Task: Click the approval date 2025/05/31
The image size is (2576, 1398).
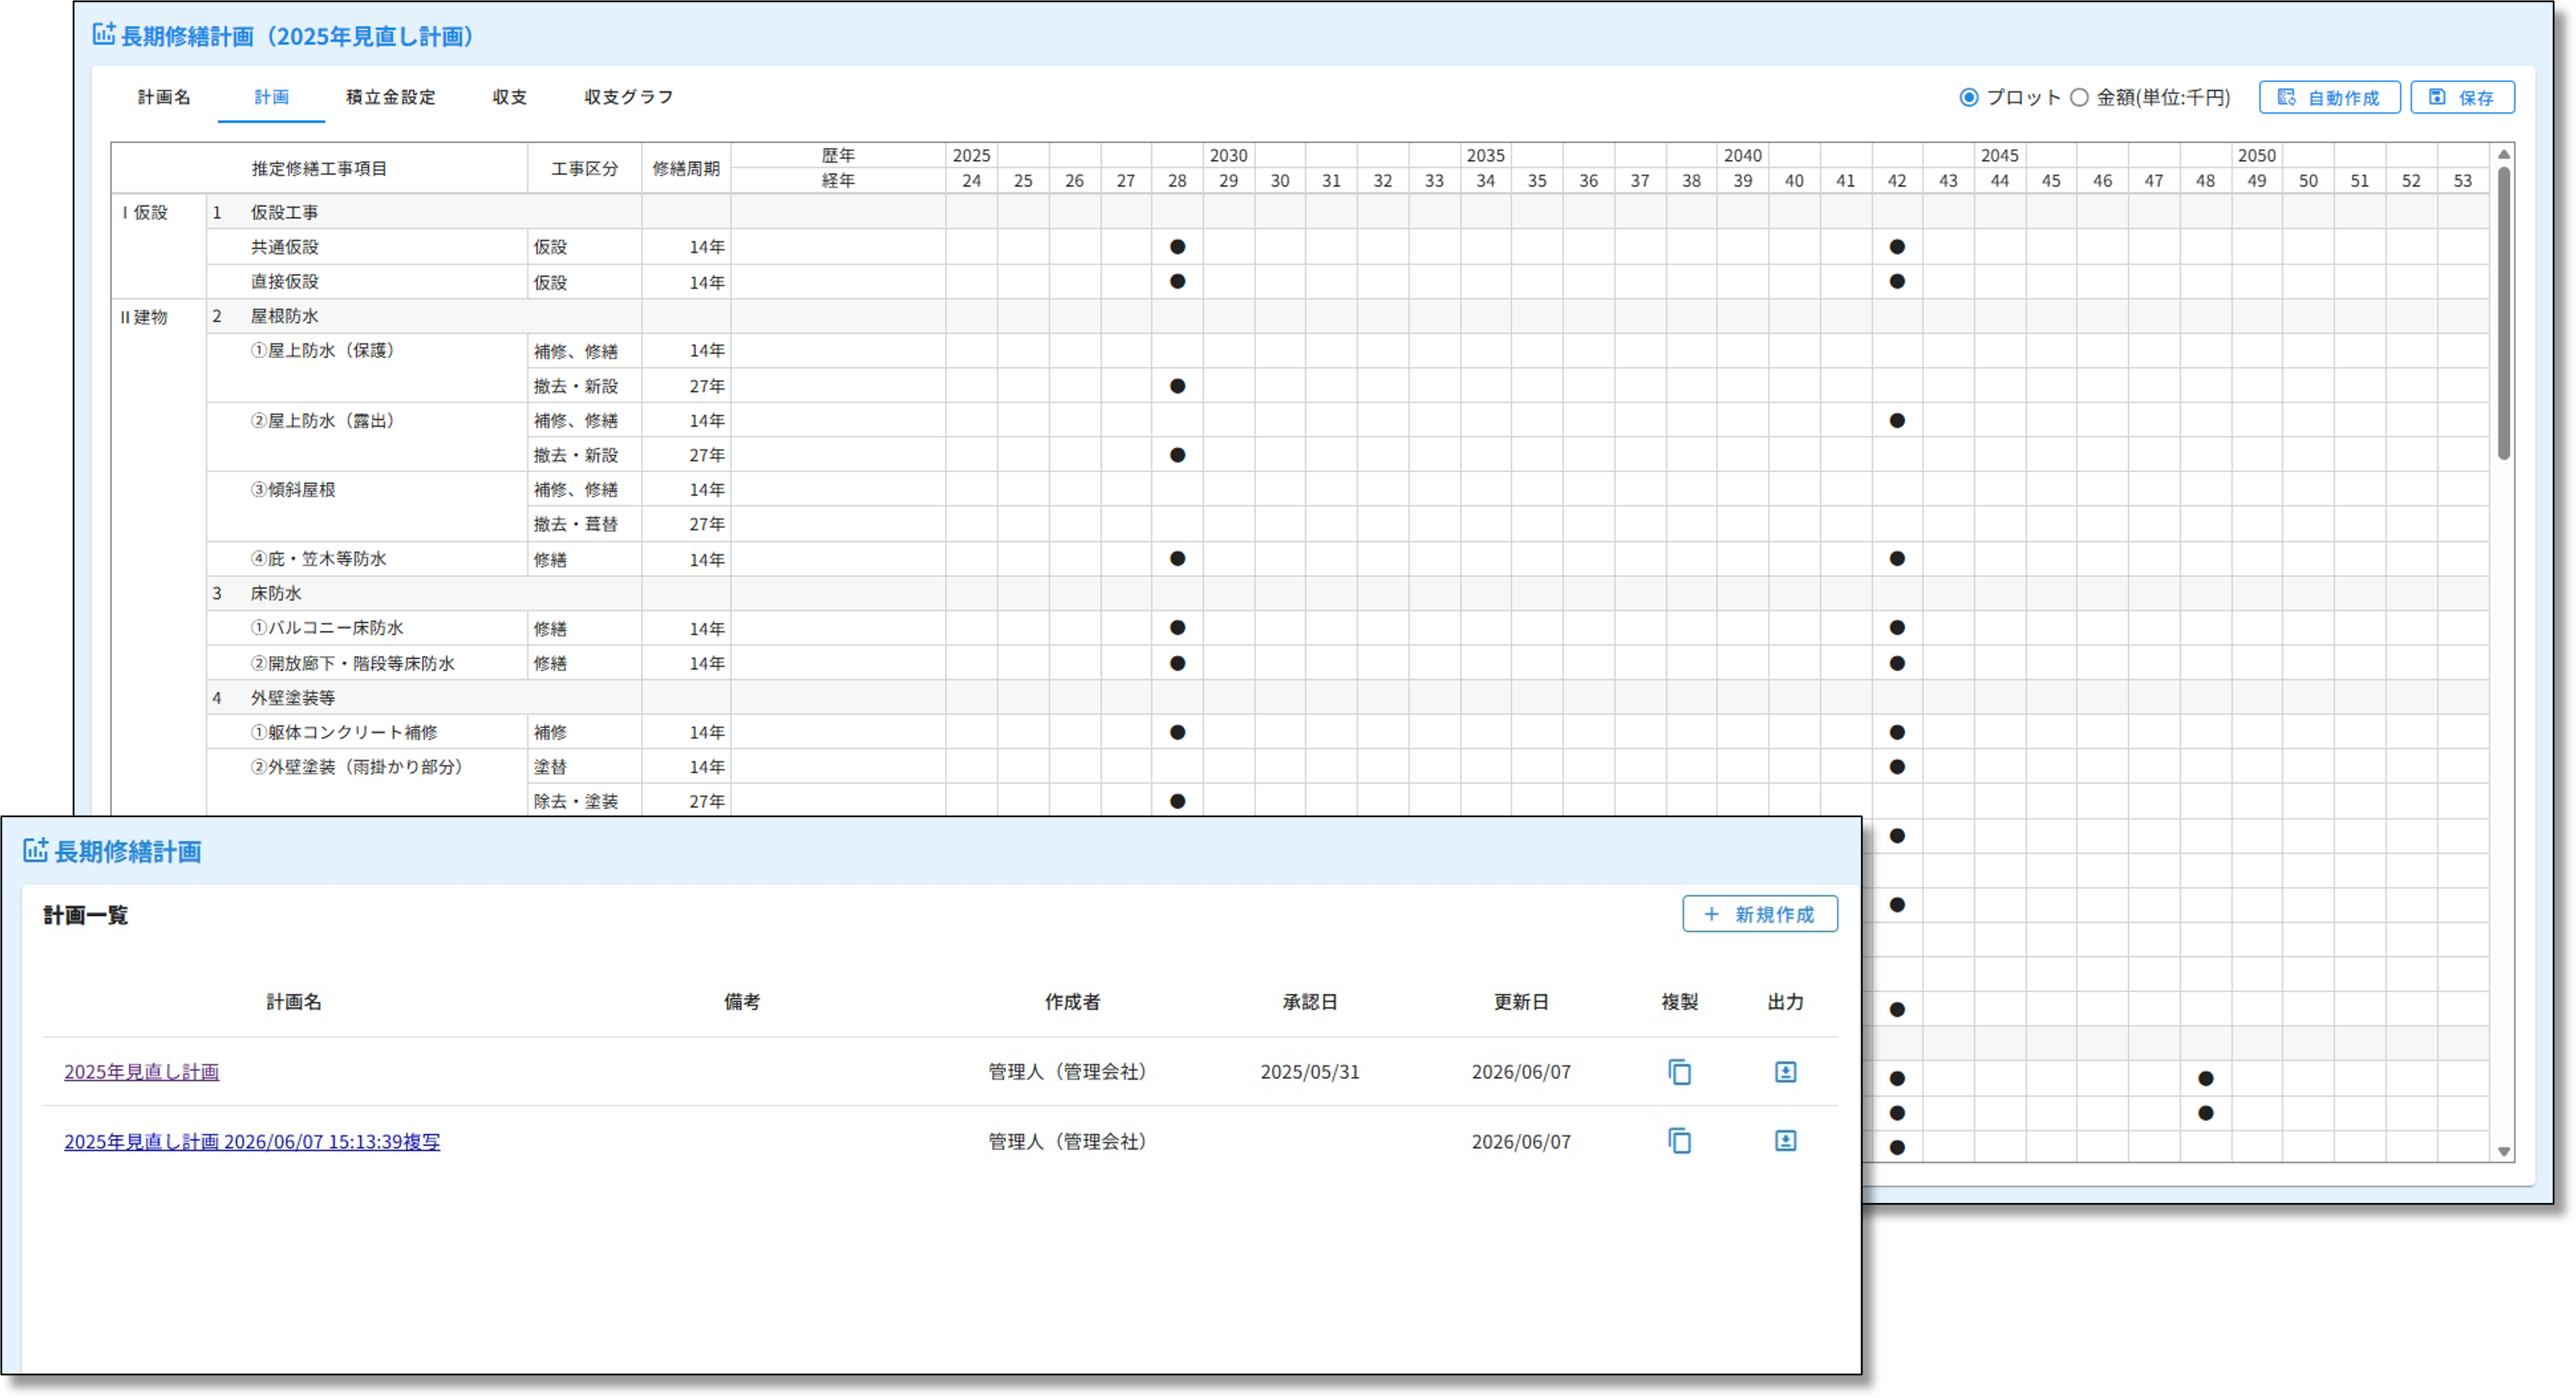Action: (x=1310, y=1072)
